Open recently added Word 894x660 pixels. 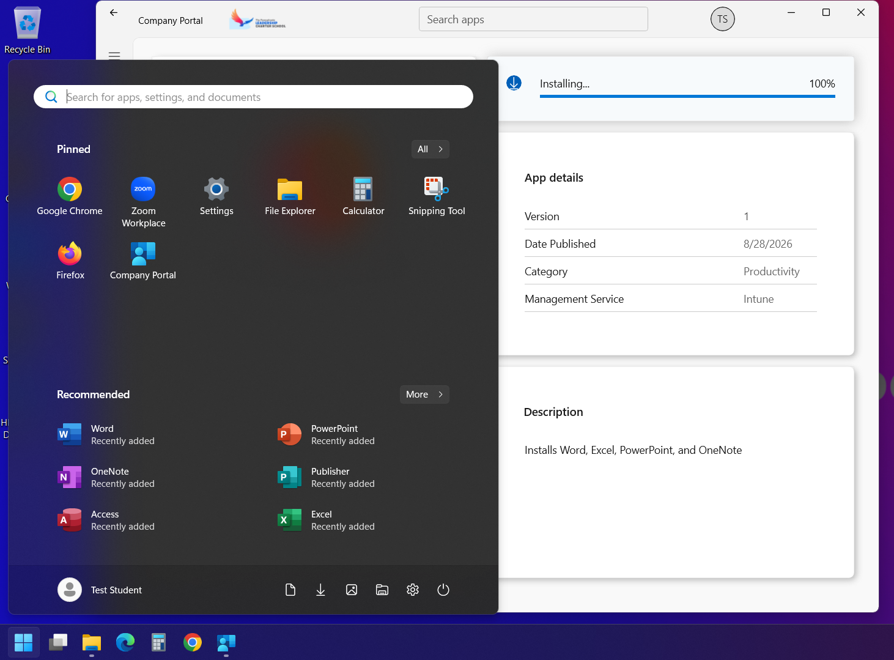click(106, 434)
